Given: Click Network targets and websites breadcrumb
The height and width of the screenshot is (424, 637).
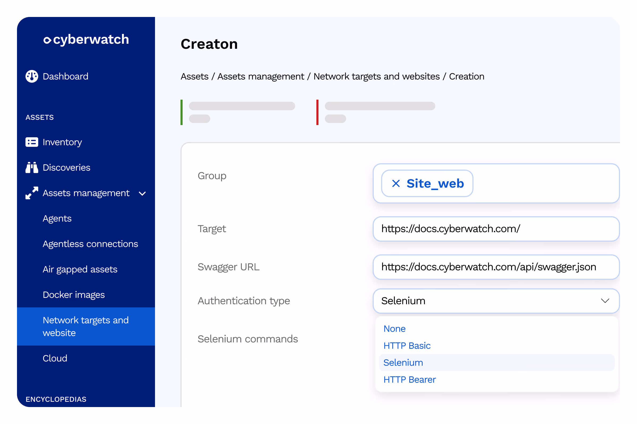Looking at the screenshot, I should [x=376, y=77].
